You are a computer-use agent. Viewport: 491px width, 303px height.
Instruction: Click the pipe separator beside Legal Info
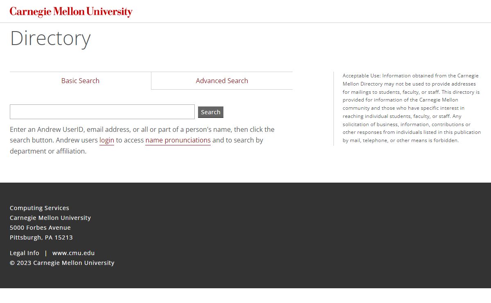[46, 253]
